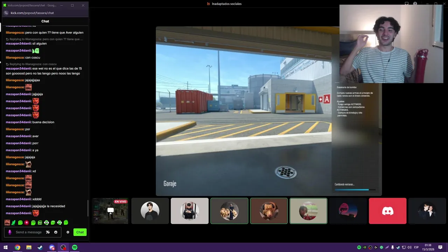Click Spotify icon in system tray
This screenshot has height=252, width=448.
tap(359, 247)
